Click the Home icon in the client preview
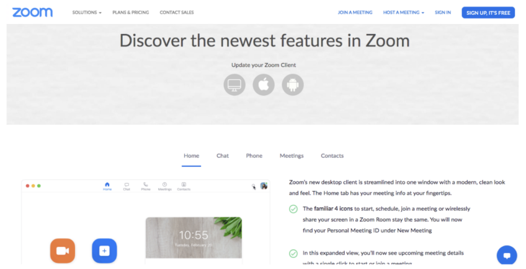The height and width of the screenshot is (269, 526). (x=107, y=186)
